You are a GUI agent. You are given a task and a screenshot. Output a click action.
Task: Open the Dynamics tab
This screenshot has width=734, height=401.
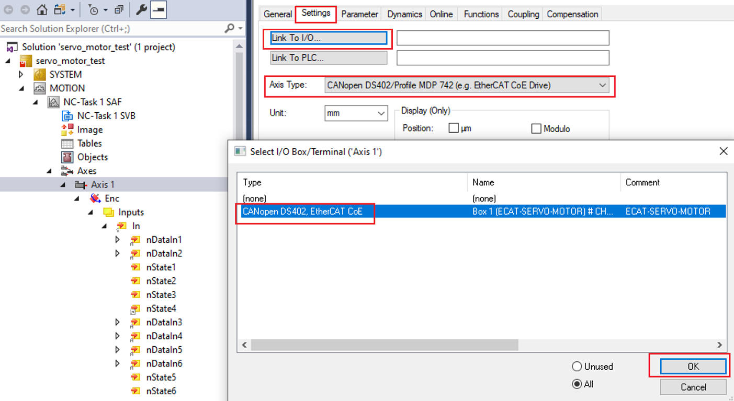[x=404, y=14]
